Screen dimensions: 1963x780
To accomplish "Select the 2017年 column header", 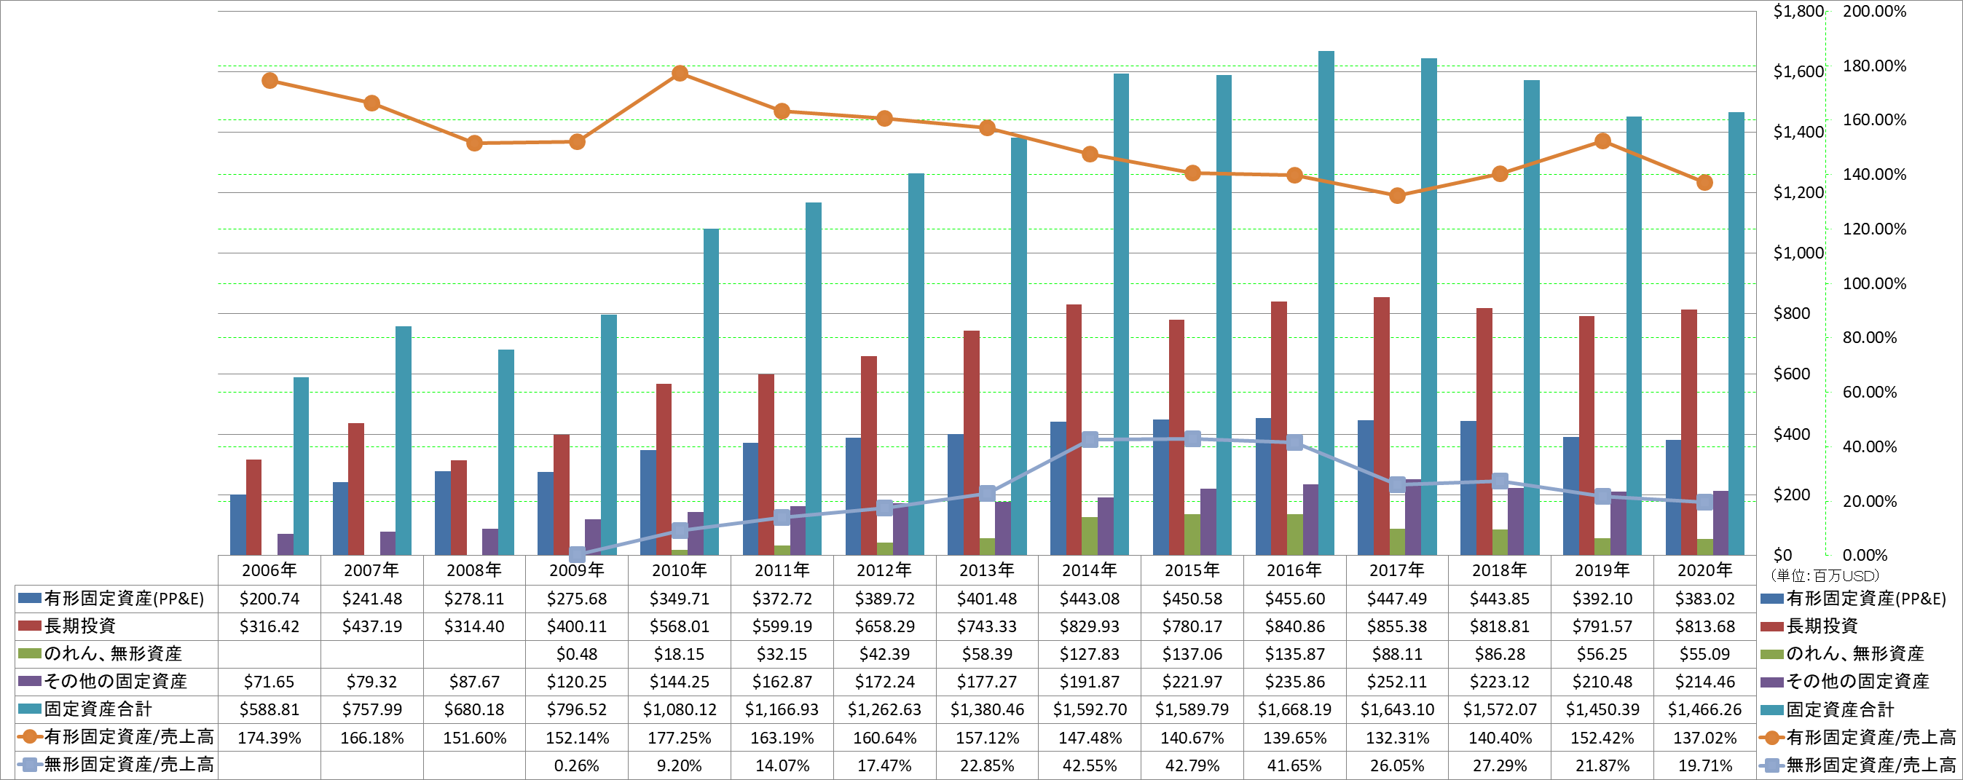I will click(x=1397, y=570).
